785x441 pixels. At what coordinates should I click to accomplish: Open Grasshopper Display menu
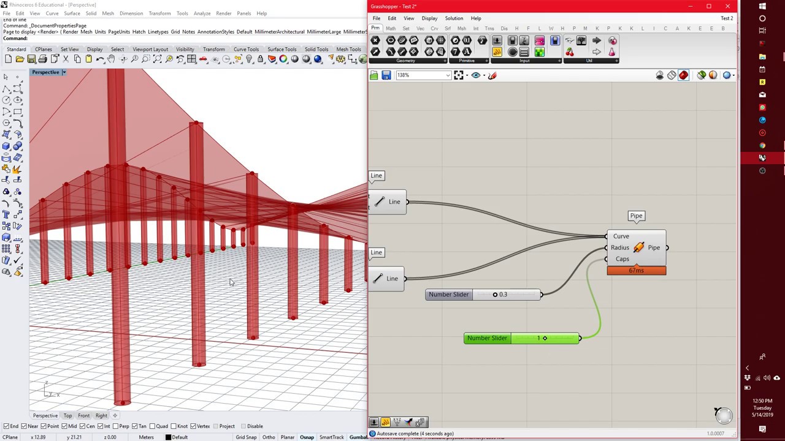click(x=429, y=18)
